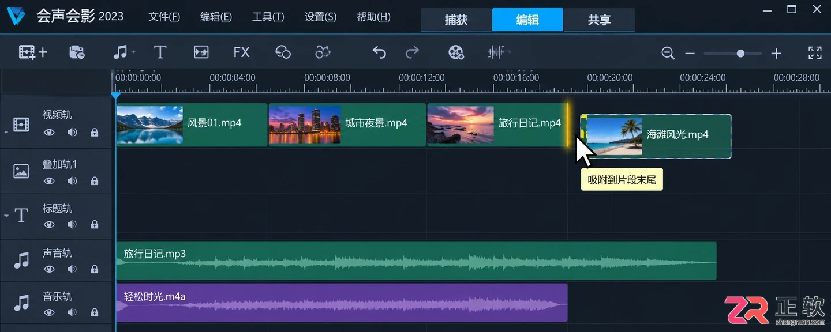Viewport: 831px width, 332px height.
Task: Open the film reel record tool
Action: coord(456,52)
